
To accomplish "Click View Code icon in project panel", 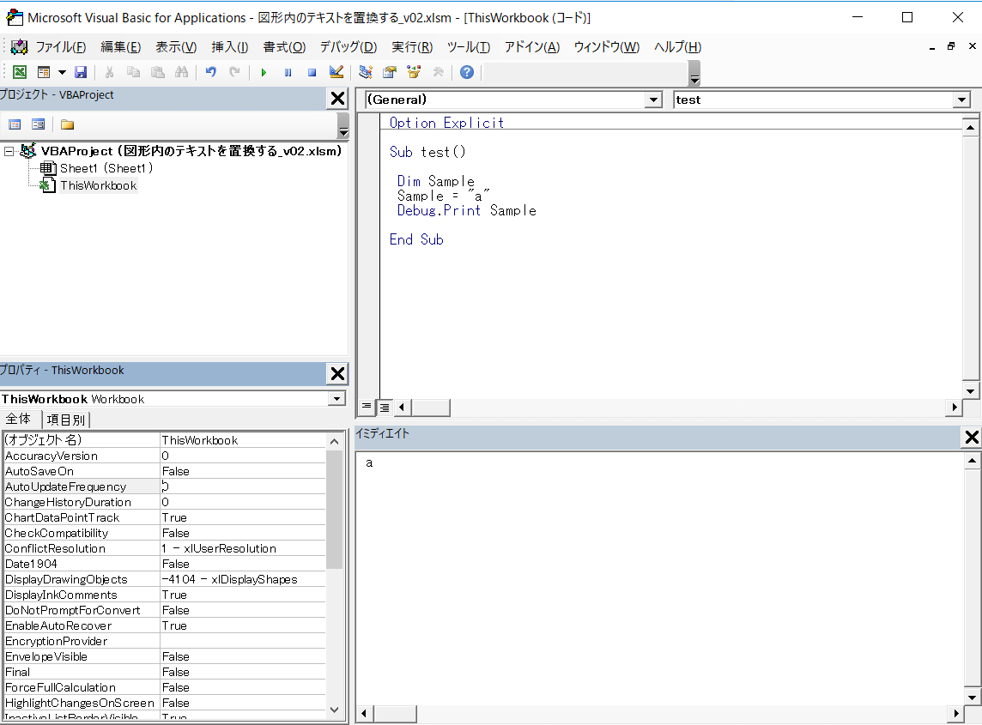I will [15, 124].
